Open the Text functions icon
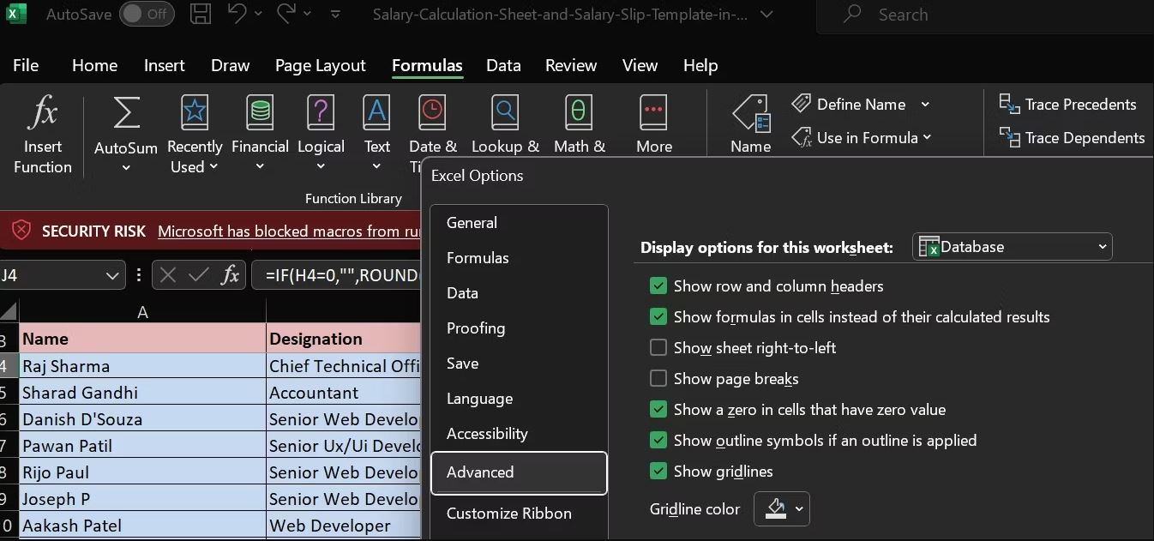The height and width of the screenshot is (541, 1154). pyautogui.click(x=376, y=113)
